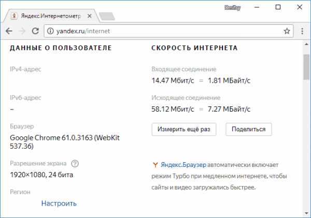Click the forward navigation arrow
The width and height of the screenshot is (311, 218).
click(x=22, y=31)
